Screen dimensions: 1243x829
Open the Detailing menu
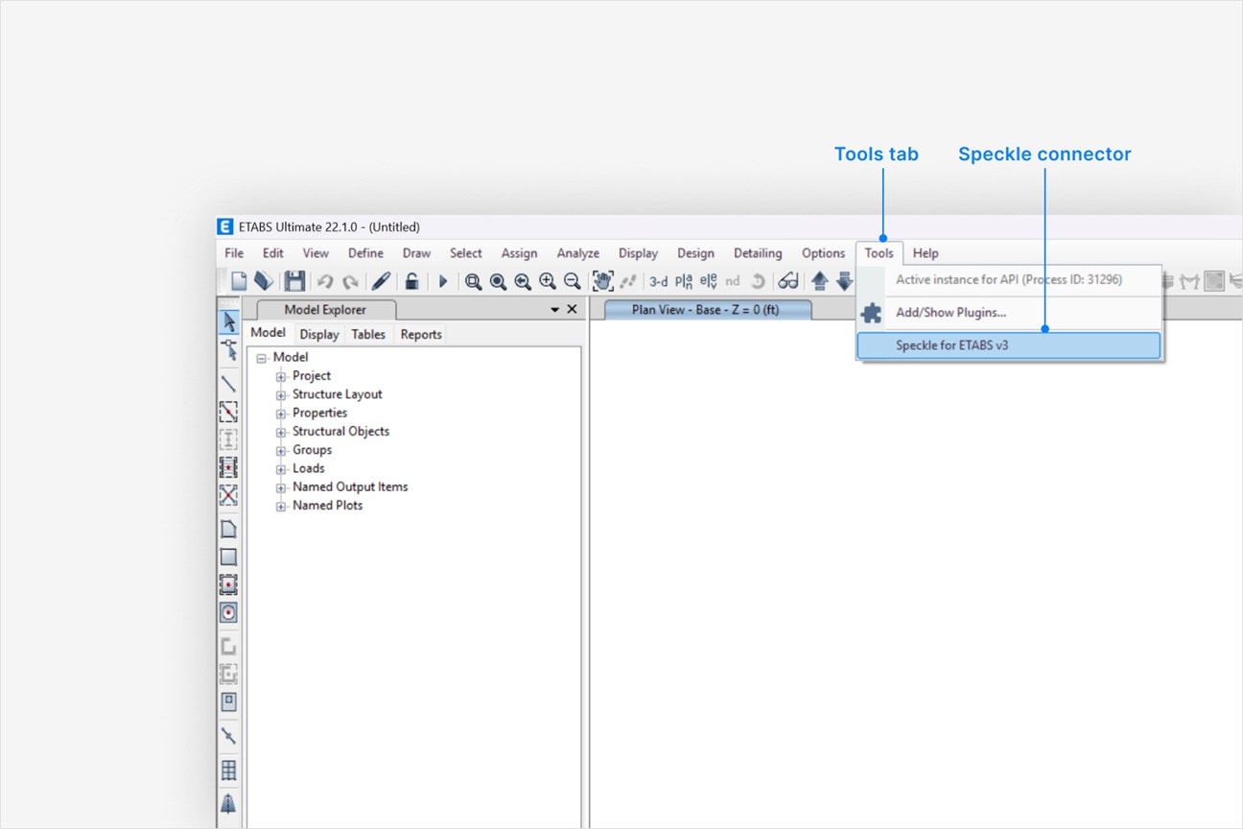[758, 253]
